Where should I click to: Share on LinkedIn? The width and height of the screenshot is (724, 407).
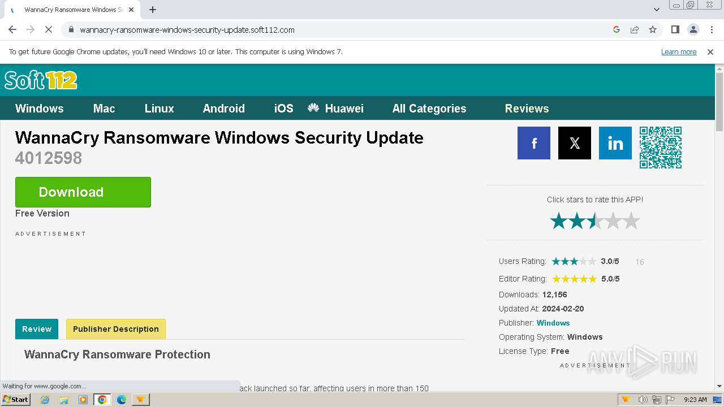(x=615, y=143)
